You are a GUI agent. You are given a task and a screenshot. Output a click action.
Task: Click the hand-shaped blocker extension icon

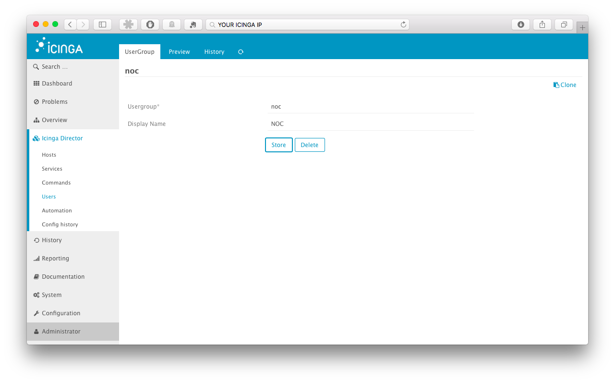coord(150,25)
